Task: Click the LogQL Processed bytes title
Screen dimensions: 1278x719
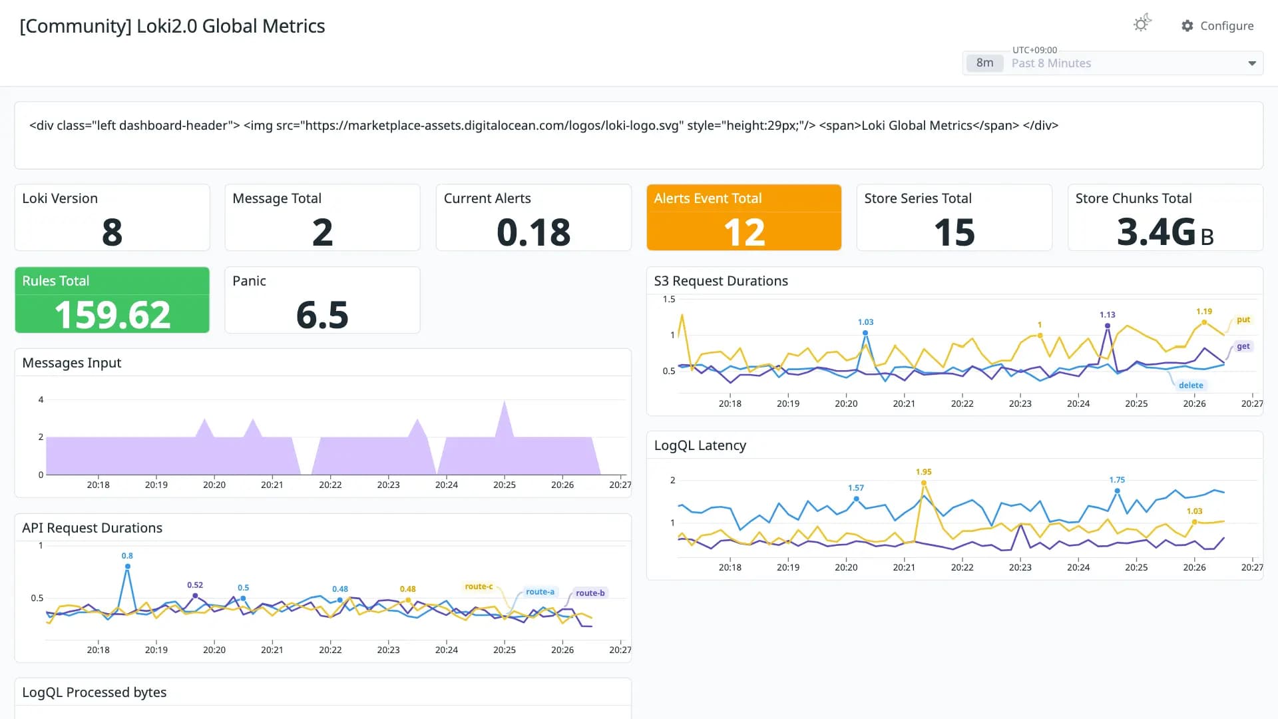Action: tap(95, 692)
